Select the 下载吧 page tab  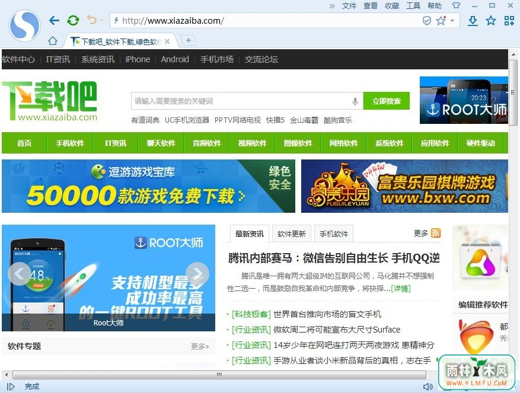[x=121, y=41]
